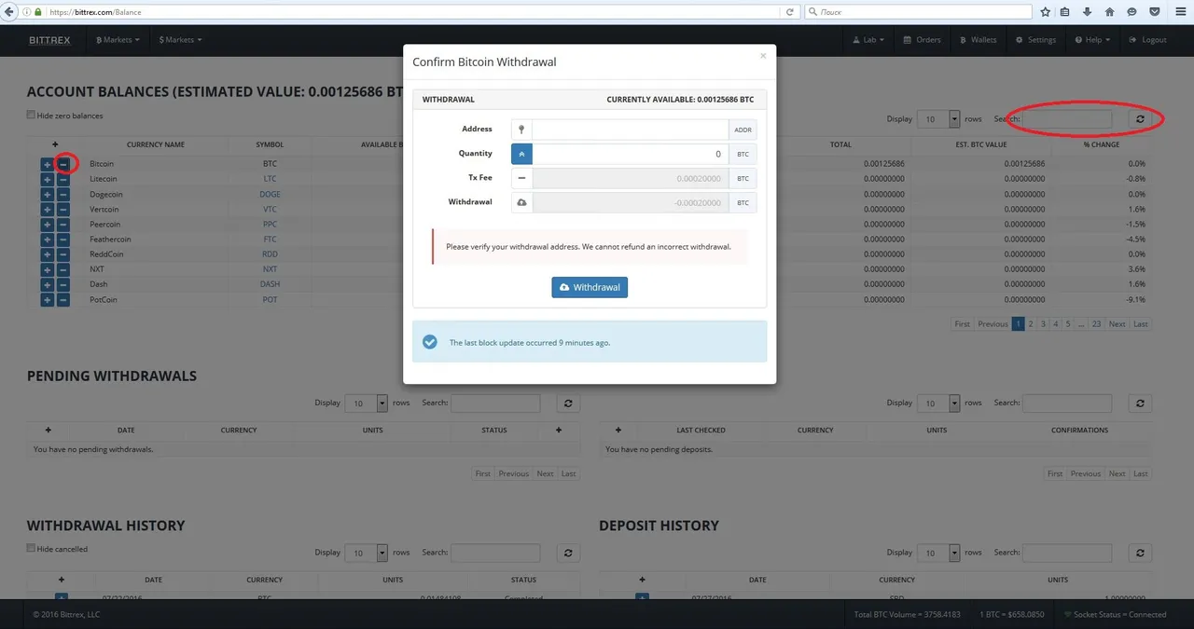Toggle Hide cancelled checkbox
The width and height of the screenshot is (1194, 629).
[31, 548]
